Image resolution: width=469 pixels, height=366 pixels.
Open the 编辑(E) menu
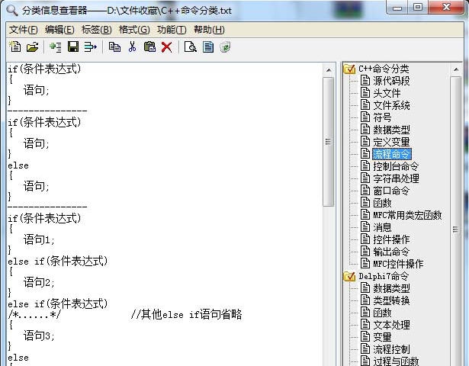59,30
